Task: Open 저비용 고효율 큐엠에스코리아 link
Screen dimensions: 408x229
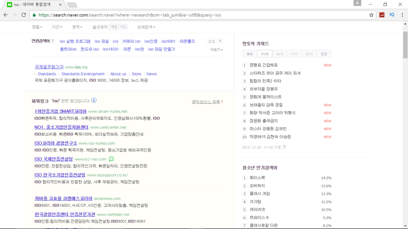Action: tap(63, 198)
